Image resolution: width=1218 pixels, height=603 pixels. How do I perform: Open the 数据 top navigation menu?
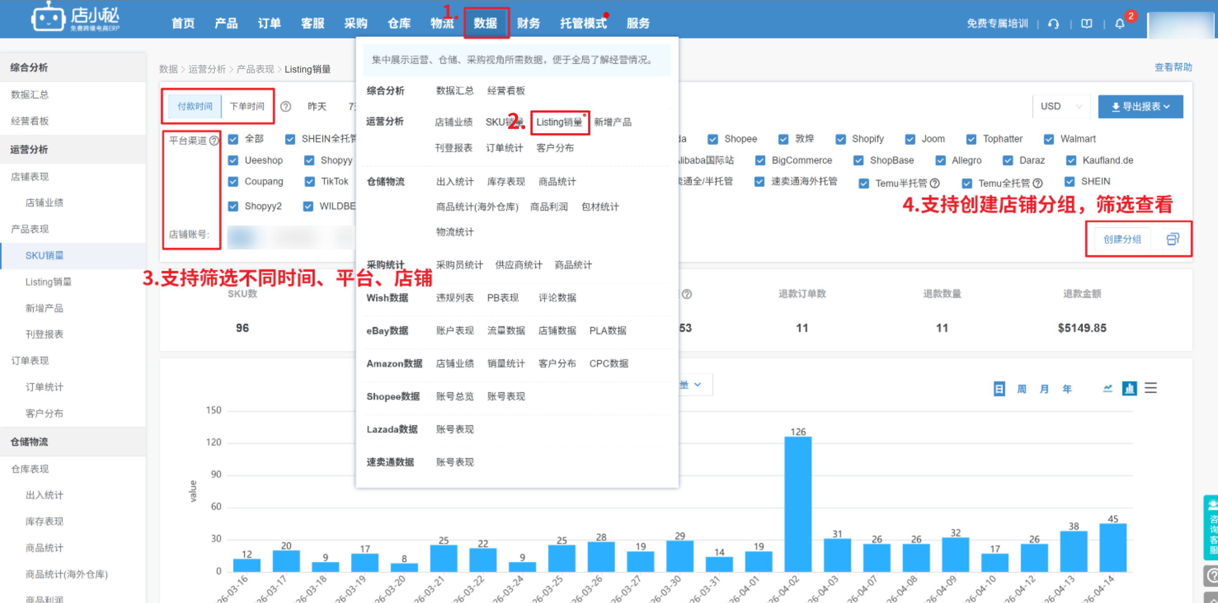(x=486, y=23)
